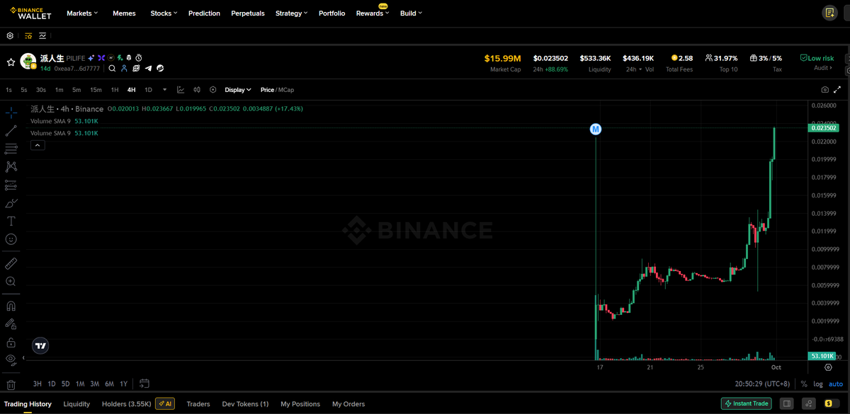This screenshot has width=850, height=414.
Task: Open the Traders tab
Action: (198, 404)
